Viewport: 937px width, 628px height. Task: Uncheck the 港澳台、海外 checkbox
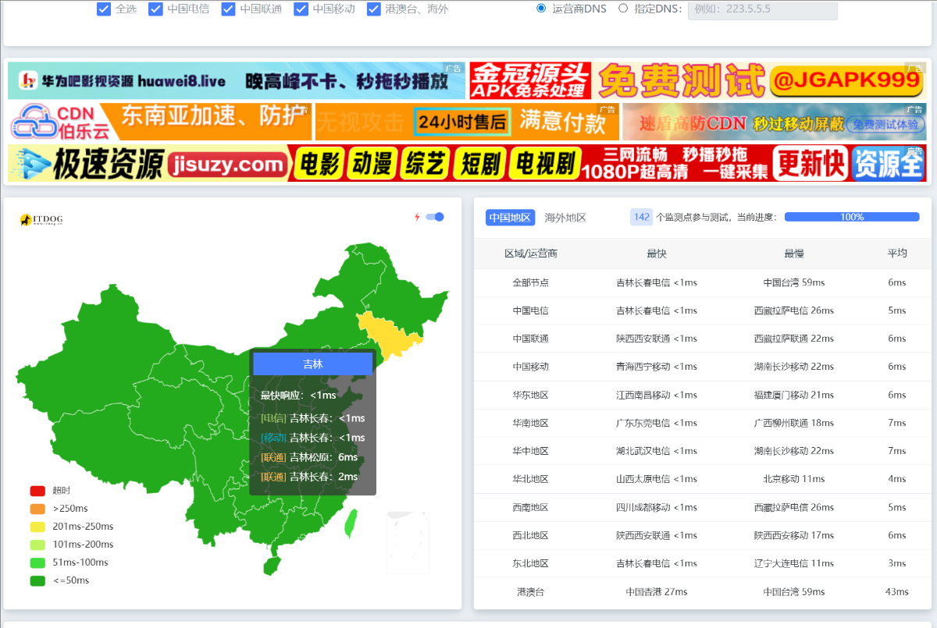(374, 9)
